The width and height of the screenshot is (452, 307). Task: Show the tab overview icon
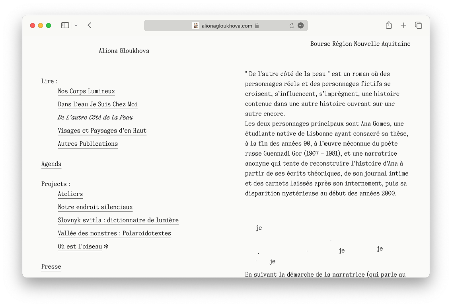pyautogui.click(x=418, y=25)
